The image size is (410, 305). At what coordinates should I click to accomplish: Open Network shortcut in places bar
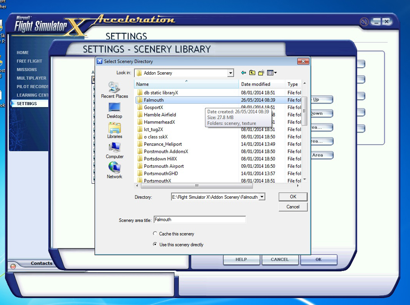(114, 170)
